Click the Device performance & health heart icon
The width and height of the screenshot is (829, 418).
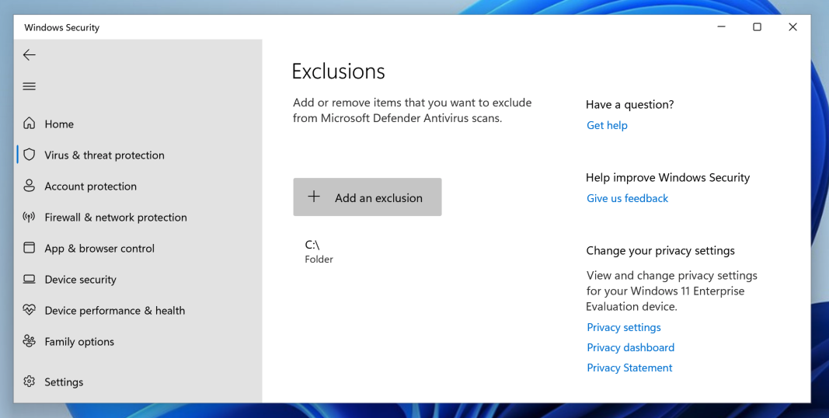(30, 310)
